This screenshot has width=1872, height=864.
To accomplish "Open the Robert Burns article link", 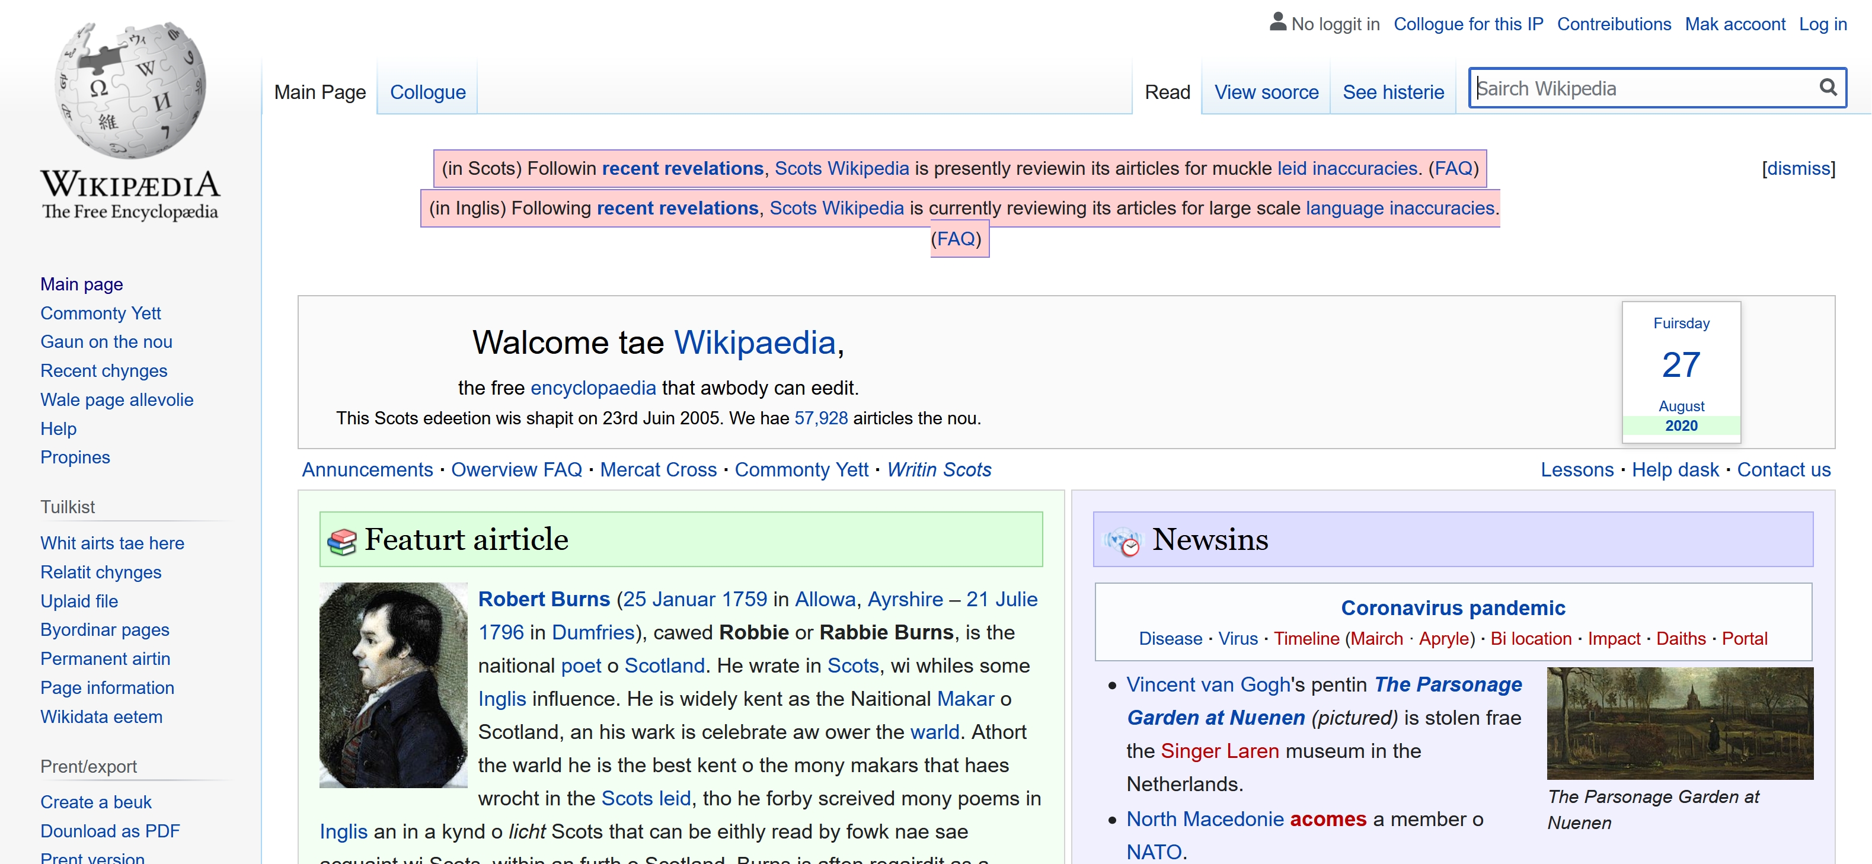I will (544, 599).
